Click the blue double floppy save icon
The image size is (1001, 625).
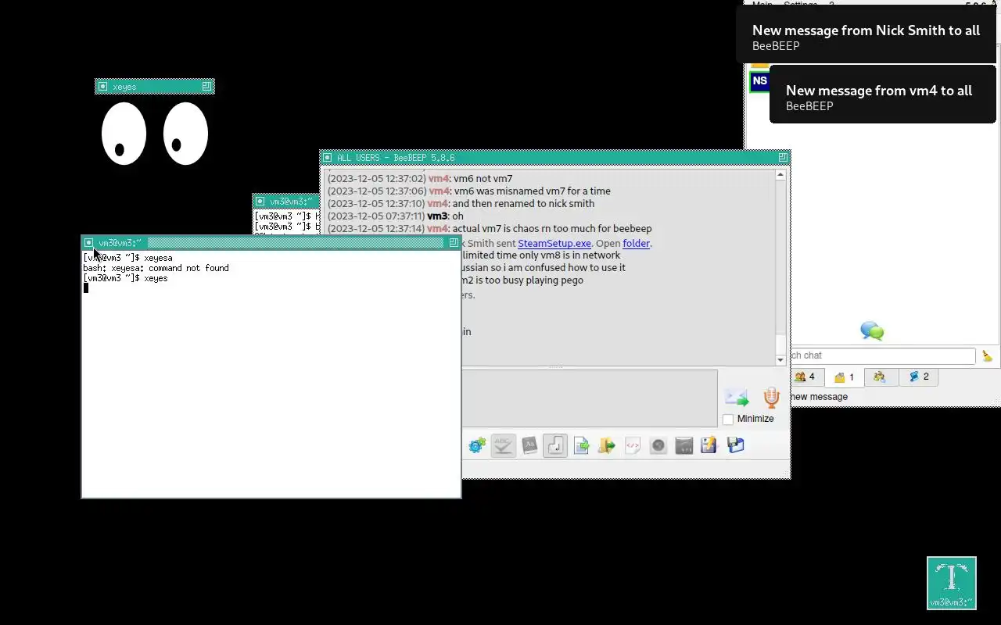click(x=735, y=445)
